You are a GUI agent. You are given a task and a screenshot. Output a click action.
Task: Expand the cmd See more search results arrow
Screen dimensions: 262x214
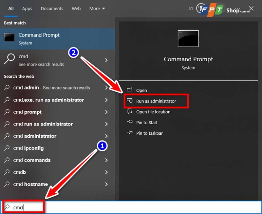pyautogui.click(x=106, y=60)
